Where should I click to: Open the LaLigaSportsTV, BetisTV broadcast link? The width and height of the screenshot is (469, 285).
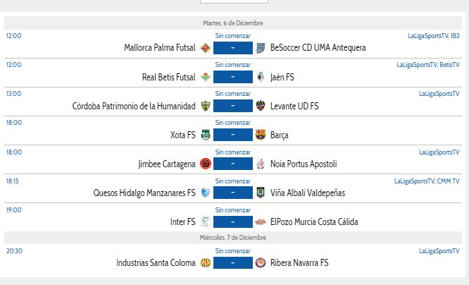(428, 65)
